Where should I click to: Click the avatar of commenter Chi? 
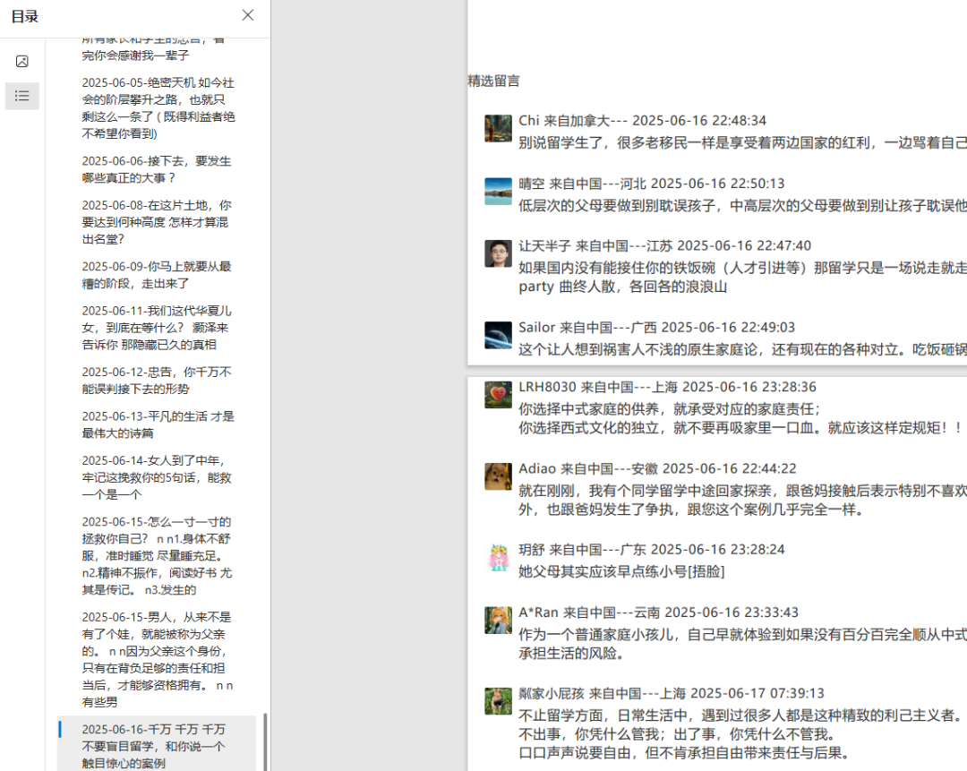[498, 128]
